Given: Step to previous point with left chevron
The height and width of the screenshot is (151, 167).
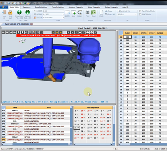Looking at the screenshot, I should 68,32.
